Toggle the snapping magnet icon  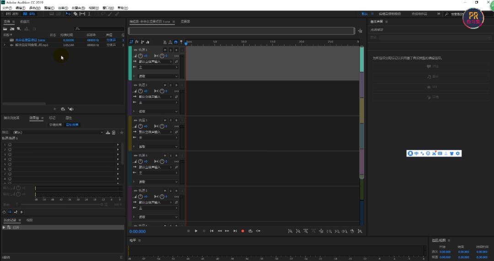pyautogui.click(x=176, y=42)
